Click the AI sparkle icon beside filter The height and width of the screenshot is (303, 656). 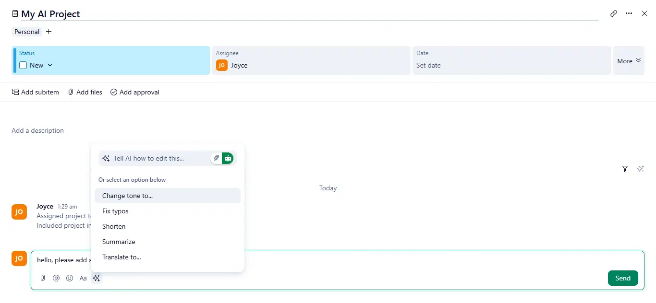point(640,169)
